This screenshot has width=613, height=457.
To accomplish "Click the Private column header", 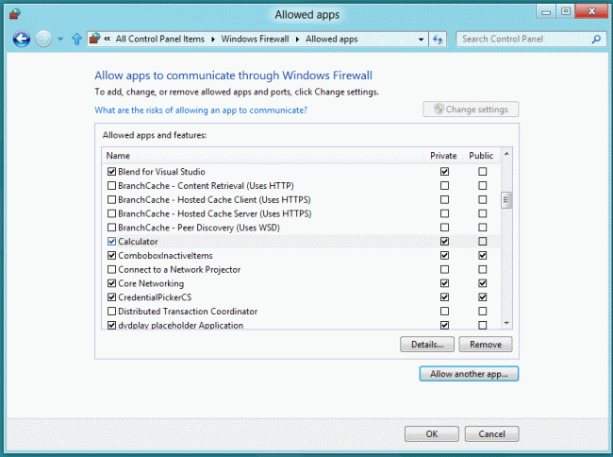I will click(443, 156).
